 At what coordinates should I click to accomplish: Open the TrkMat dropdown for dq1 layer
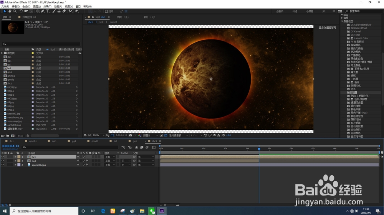point(126,161)
